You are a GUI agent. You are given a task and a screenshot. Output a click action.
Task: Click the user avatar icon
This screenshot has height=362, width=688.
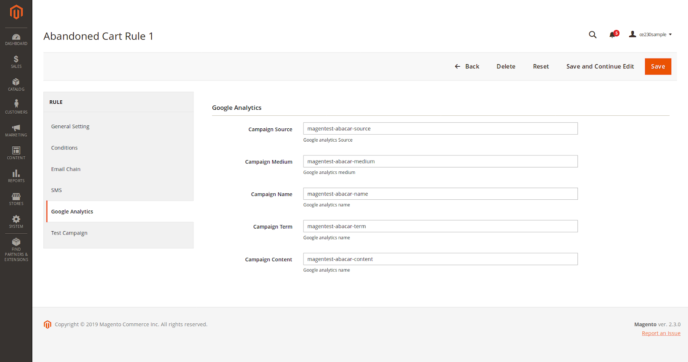tap(633, 34)
